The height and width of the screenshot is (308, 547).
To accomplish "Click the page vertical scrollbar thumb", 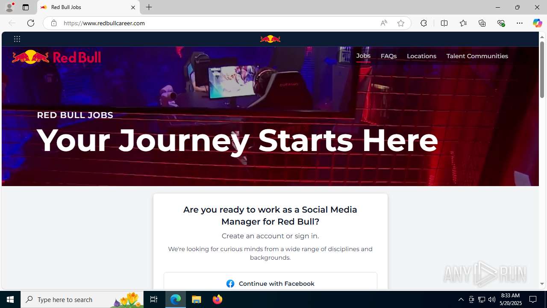I will click(x=542, y=71).
